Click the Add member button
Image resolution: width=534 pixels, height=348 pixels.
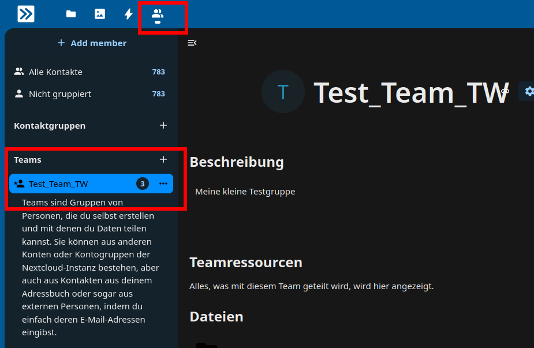click(92, 43)
